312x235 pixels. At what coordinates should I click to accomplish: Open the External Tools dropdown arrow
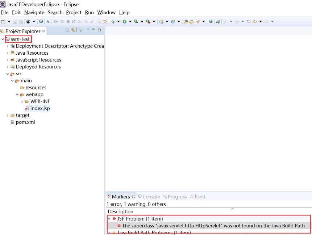(154, 21)
